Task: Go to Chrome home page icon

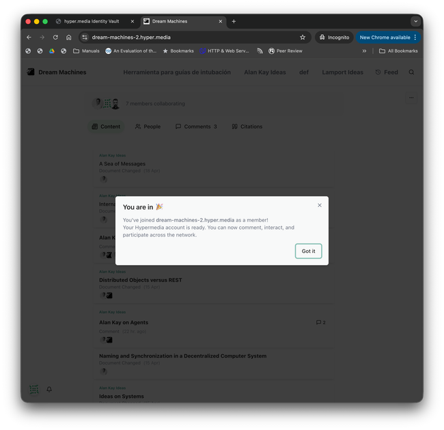Action: pos(68,37)
